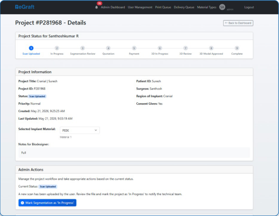Screen dimensions: 279x216
Task: Click the Priority value Normal
Action: (x=35, y=104)
